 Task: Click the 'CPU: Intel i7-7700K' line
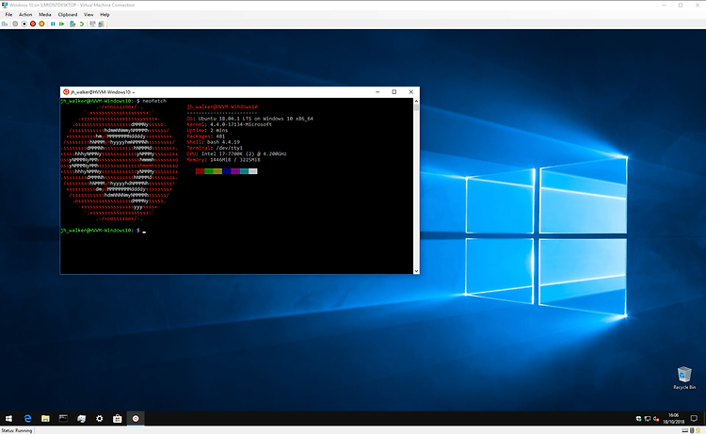click(237, 154)
